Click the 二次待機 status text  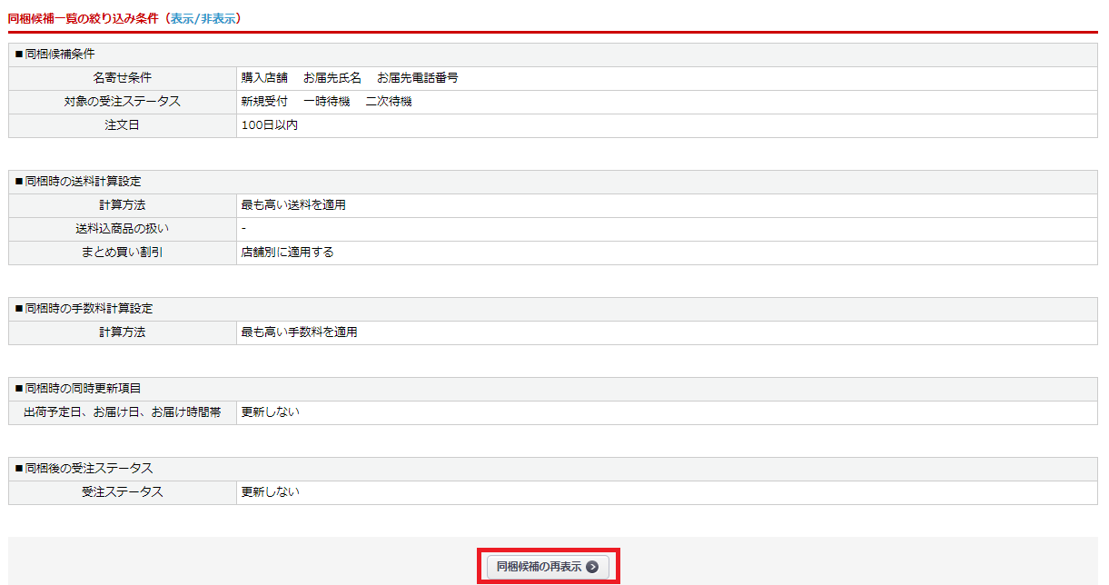click(389, 102)
